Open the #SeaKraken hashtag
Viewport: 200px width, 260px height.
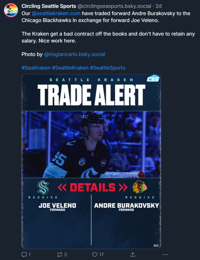pyautogui.click(x=36, y=68)
